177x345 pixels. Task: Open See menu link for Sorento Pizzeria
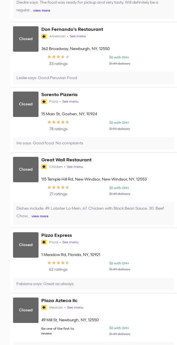click(x=70, y=101)
